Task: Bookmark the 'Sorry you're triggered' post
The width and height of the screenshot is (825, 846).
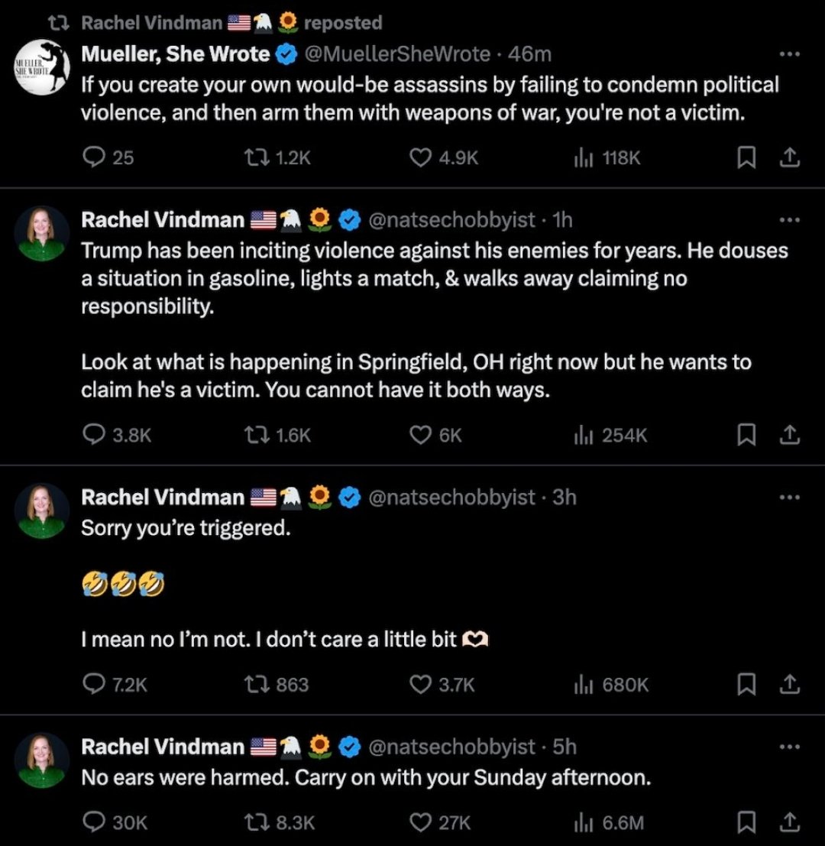Action: 746,684
